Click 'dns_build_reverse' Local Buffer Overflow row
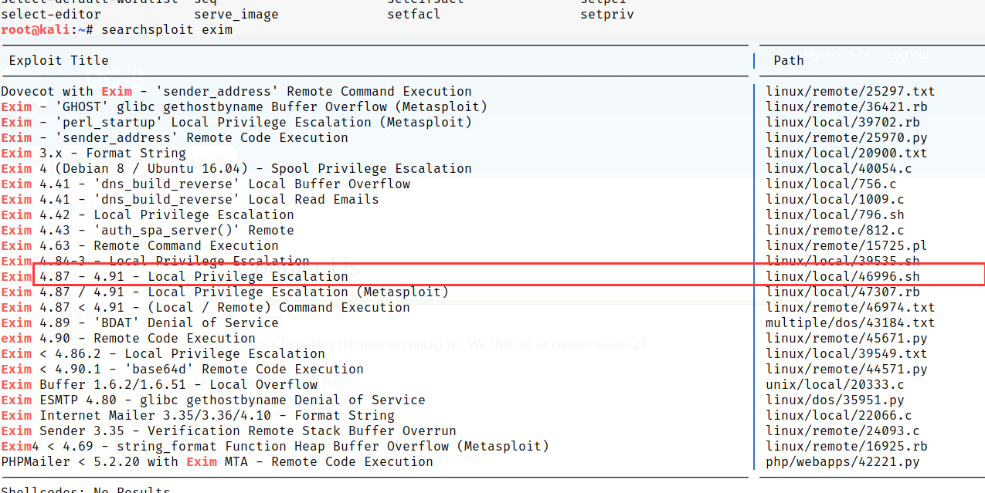985x493 pixels. tap(205, 184)
